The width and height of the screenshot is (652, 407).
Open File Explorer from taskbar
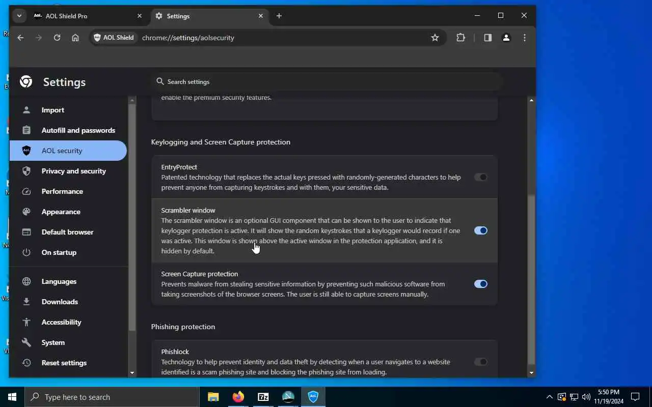click(x=213, y=397)
